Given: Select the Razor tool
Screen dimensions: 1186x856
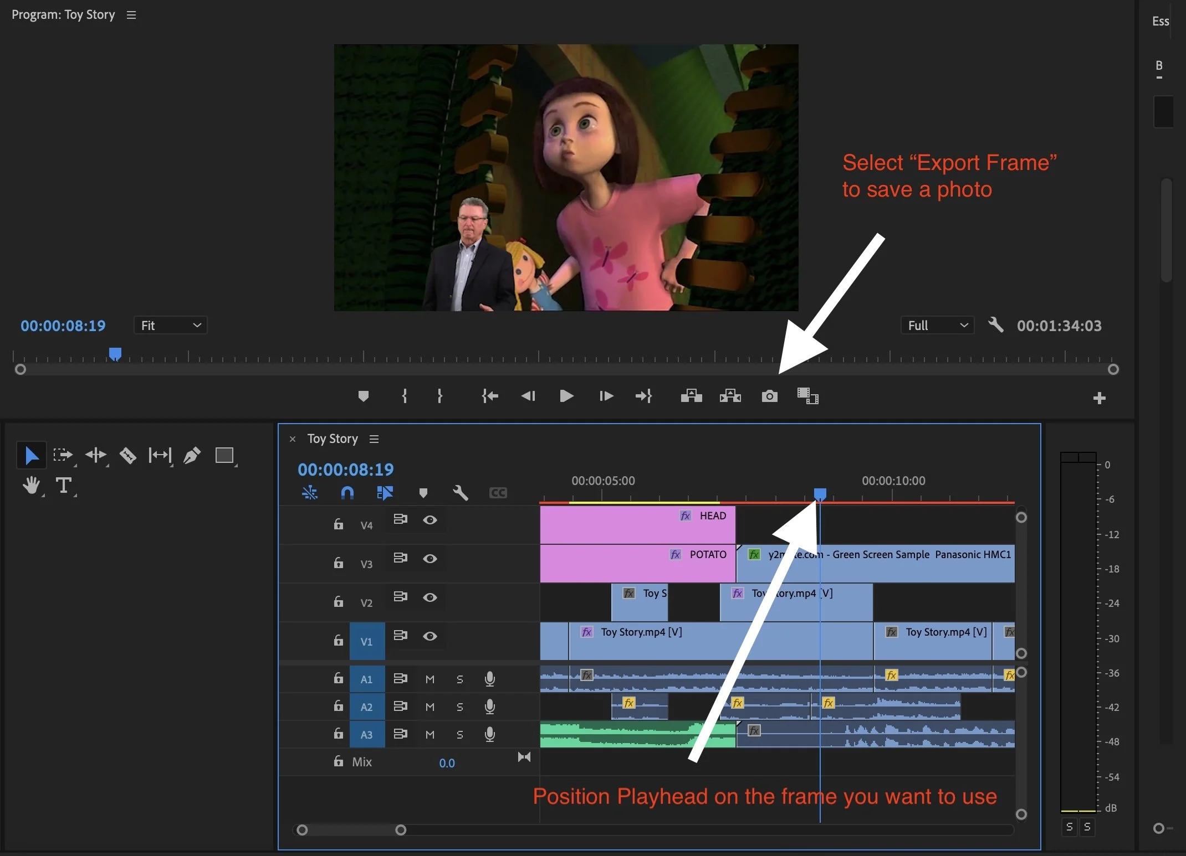Looking at the screenshot, I should click(x=128, y=455).
